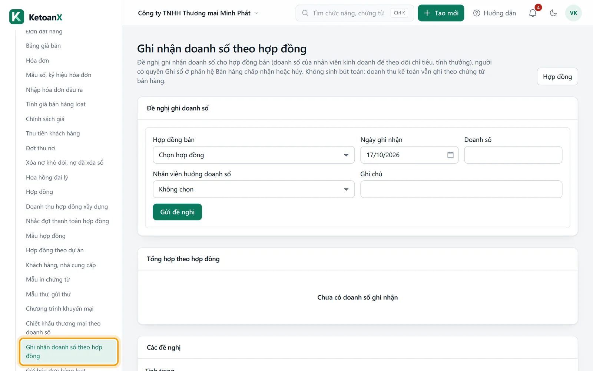Toggle dark mode moon icon
The width and height of the screenshot is (593, 371).
553,13
